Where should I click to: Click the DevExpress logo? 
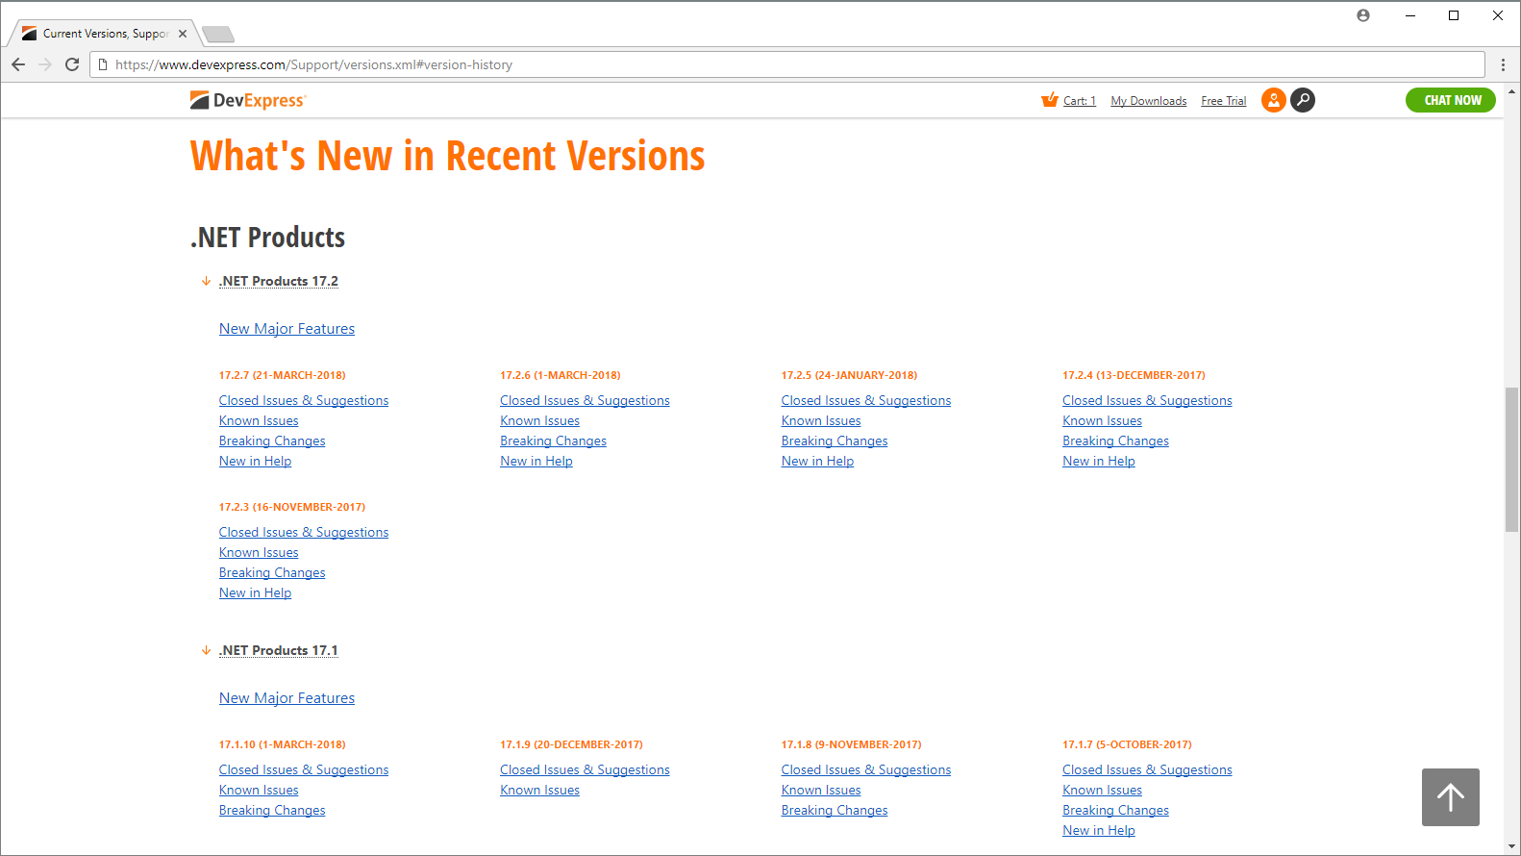[247, 100]
